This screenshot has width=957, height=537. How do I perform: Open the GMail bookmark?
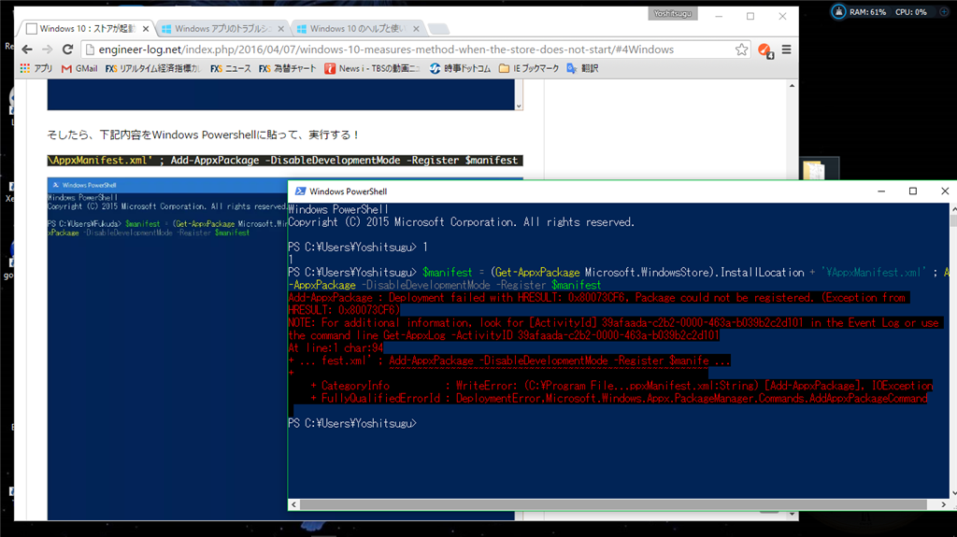(x=79, y=68)
